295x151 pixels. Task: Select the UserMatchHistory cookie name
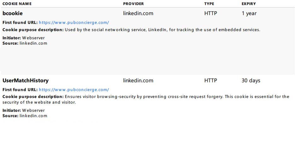point(26,80)
